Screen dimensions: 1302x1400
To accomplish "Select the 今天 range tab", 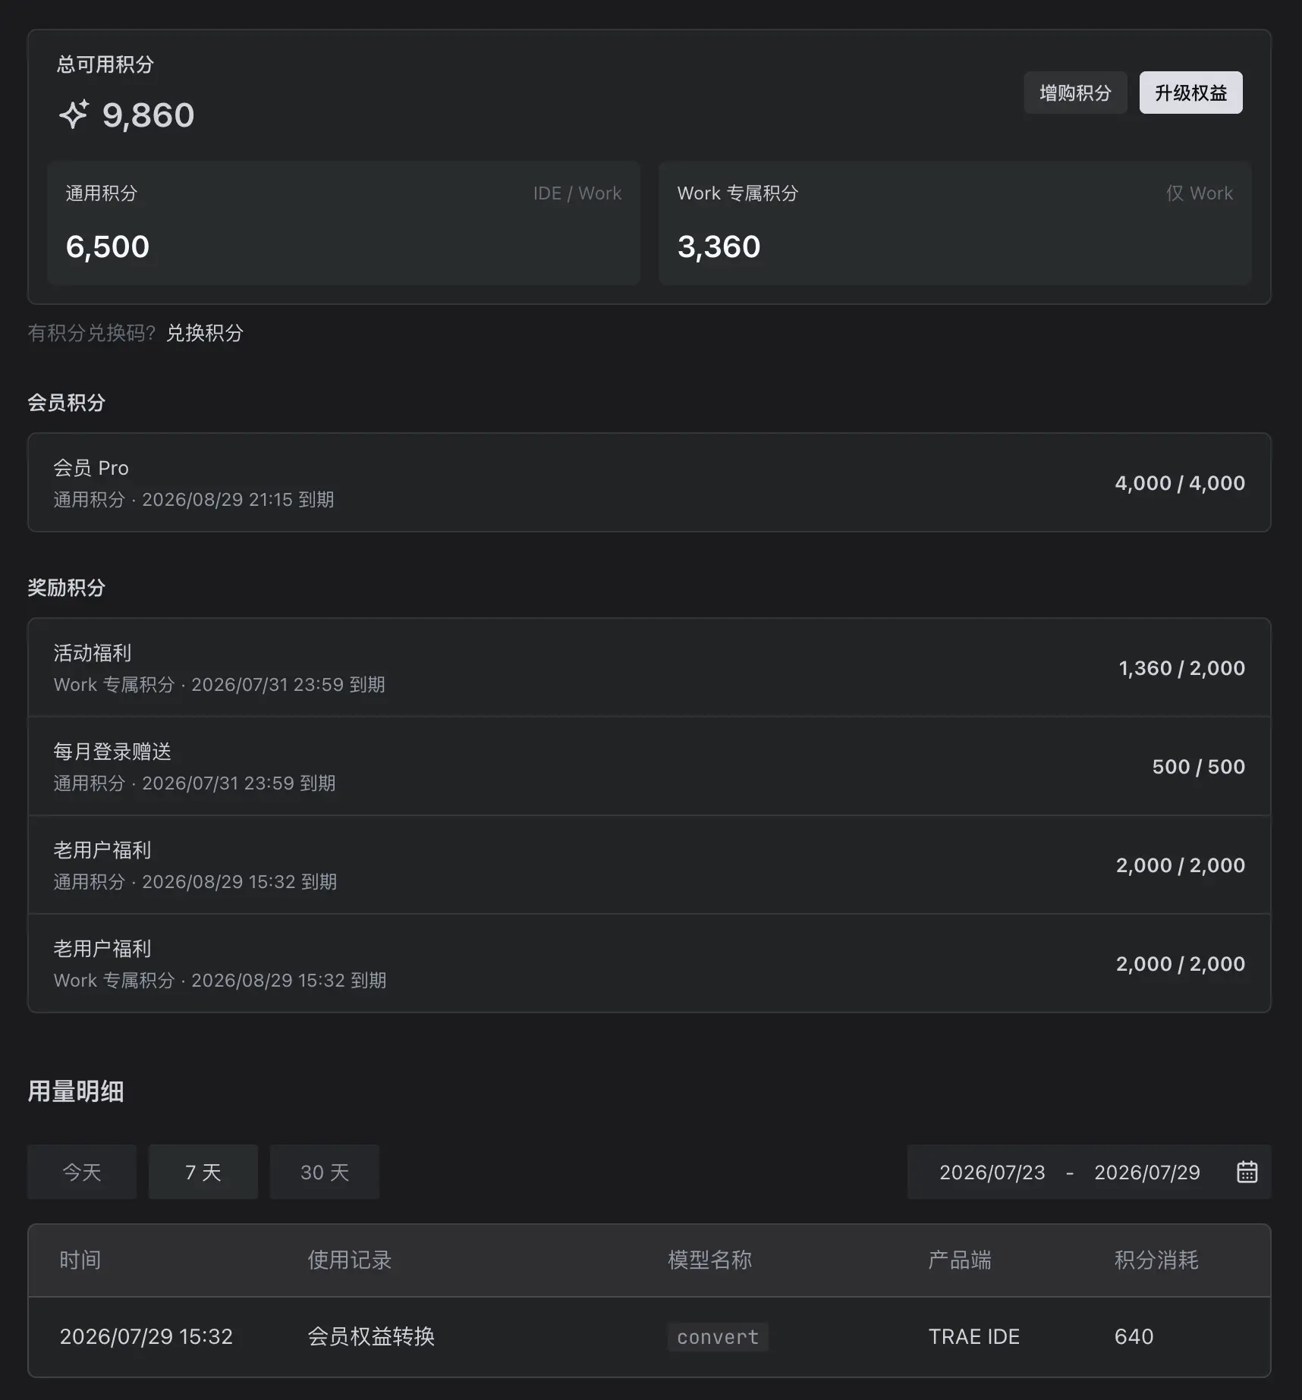I will pos(82,1172).
